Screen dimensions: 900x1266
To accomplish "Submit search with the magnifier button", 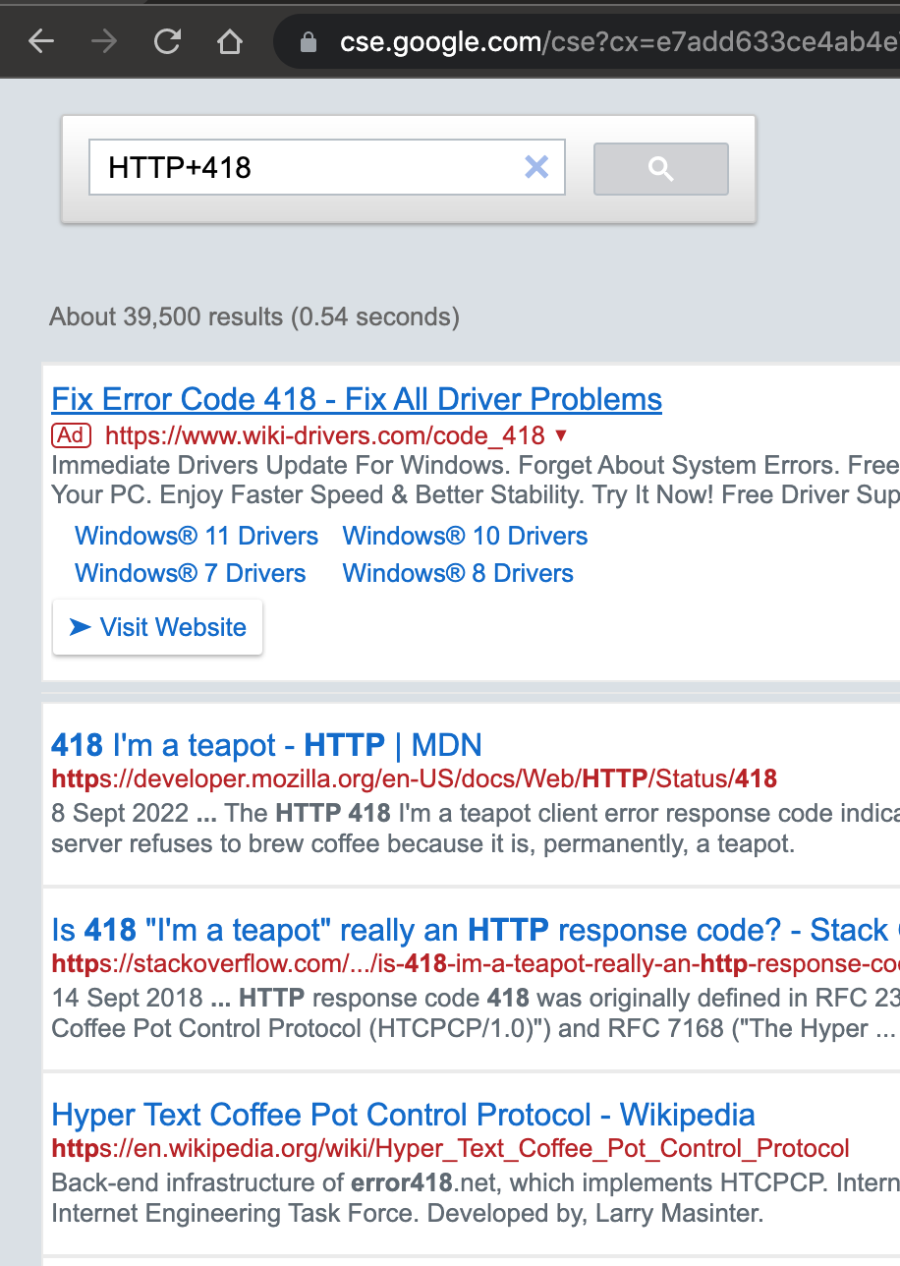I will (661, 169).
